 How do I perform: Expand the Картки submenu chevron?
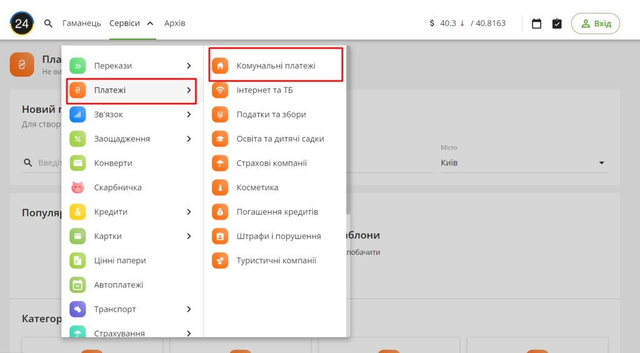[x=189, y=236]
